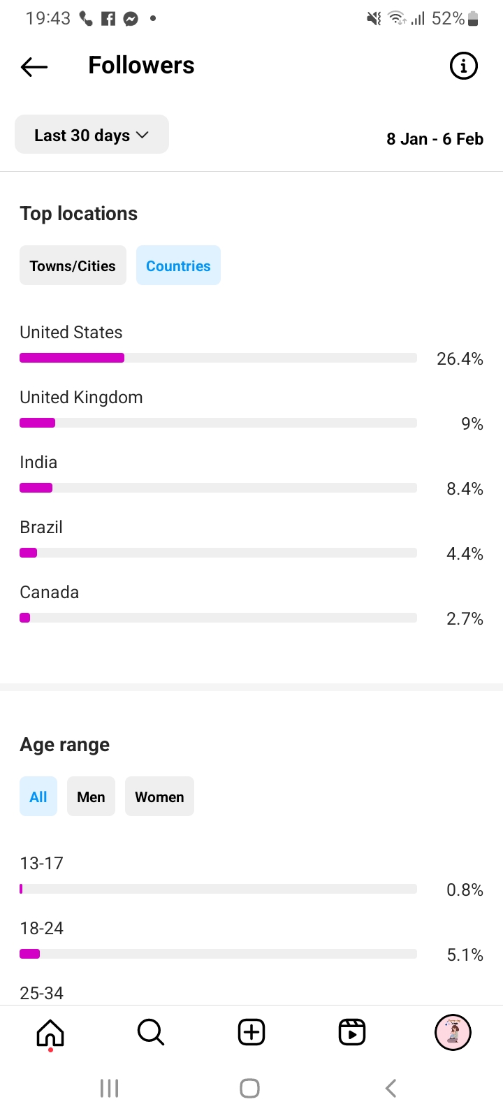503x1118 pixels.
Task: Expand the Last 30 days dropdown
Action: pyautogui.click(x=92, y=135)
